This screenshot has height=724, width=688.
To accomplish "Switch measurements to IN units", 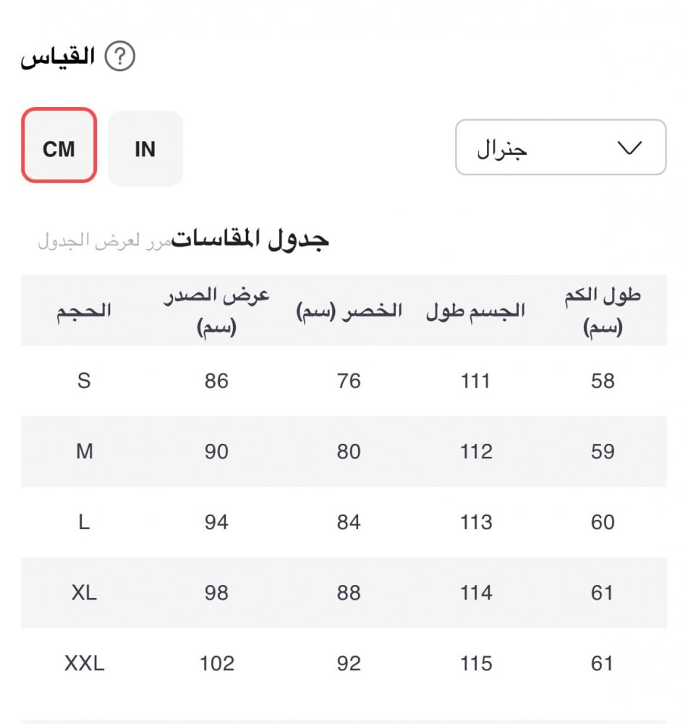I will tap(145, 148).
